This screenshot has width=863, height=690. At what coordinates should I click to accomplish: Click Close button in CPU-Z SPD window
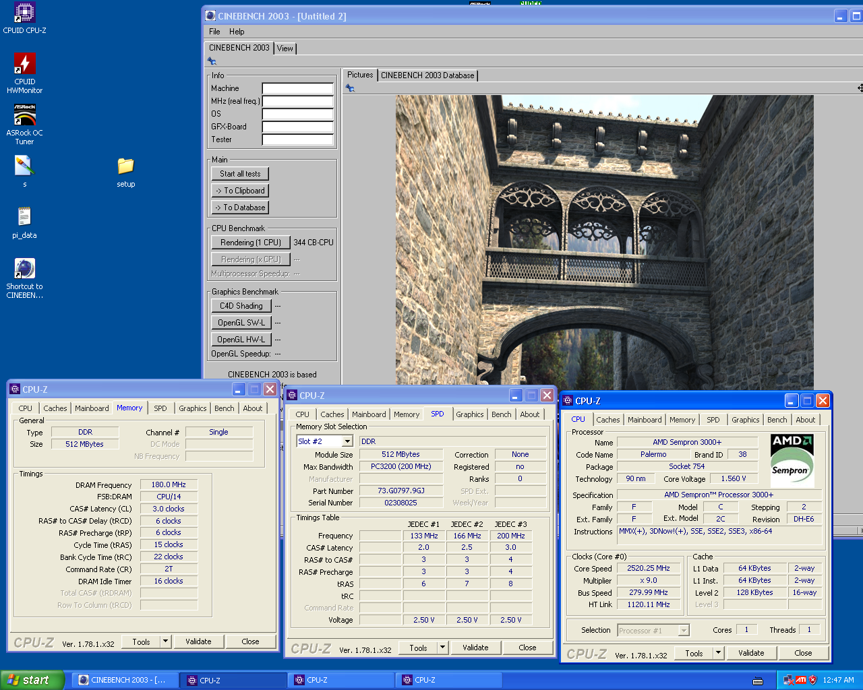point(527,648)
